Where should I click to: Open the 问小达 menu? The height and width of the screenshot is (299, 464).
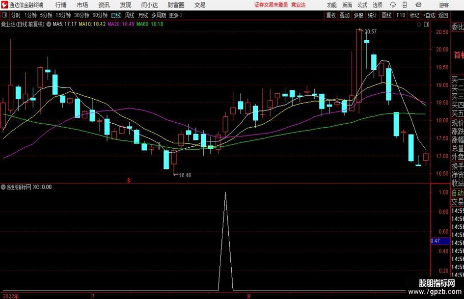point(149,5)
